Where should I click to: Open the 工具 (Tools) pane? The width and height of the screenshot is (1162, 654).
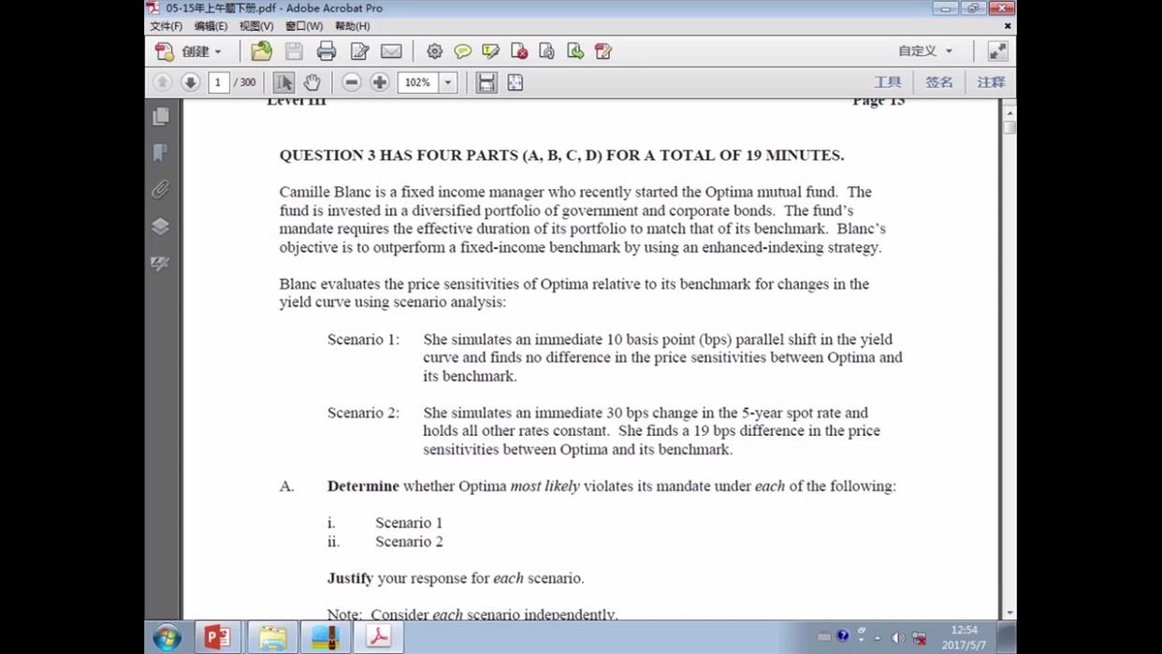click(x=887, y=82)
